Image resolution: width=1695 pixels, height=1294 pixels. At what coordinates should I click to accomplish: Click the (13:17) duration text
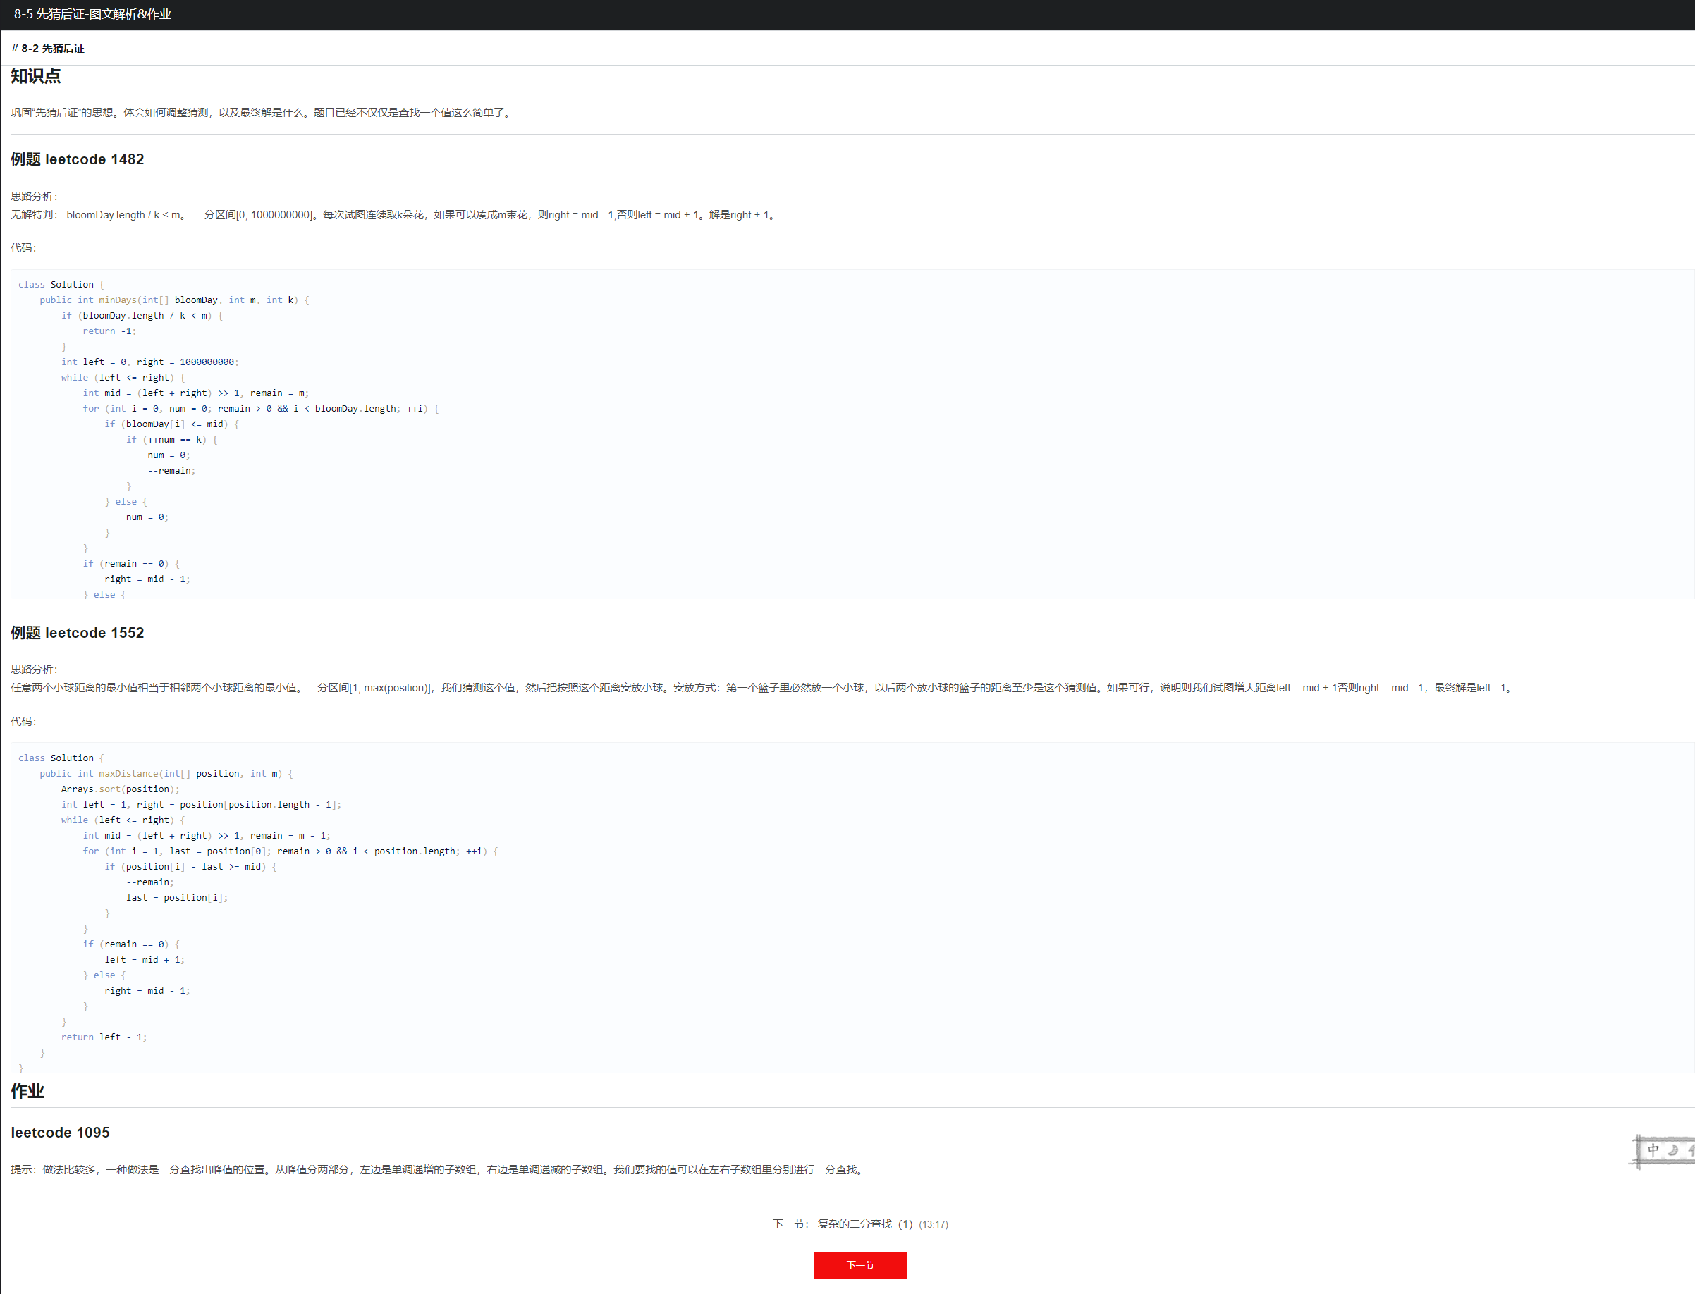933,1225
